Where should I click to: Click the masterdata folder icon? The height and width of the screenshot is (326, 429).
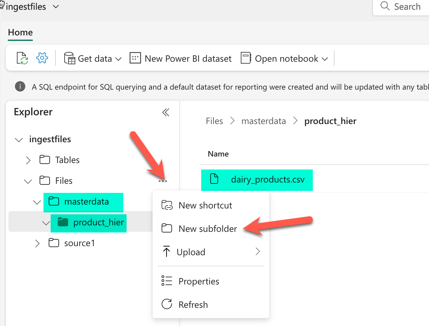coord(54,201)
